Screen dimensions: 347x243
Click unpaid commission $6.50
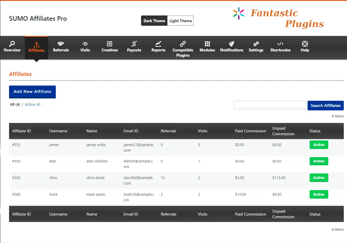point(277,194)
